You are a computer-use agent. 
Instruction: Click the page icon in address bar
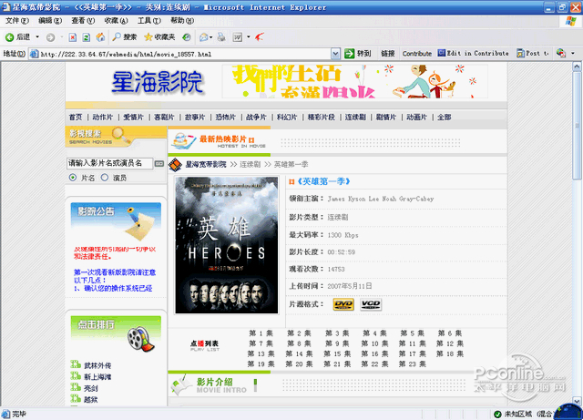(x=35, y=54)
